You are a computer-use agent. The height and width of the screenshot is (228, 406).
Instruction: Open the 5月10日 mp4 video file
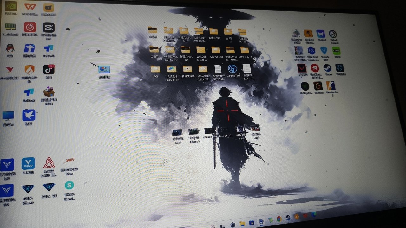tap(177, 132)
